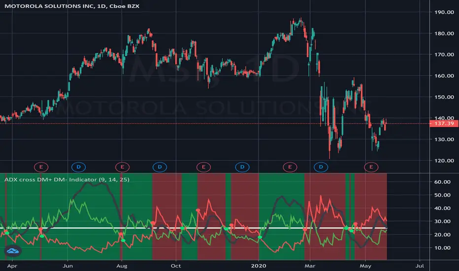Open dividend marker D just after Mar
Viewport: 459px width, 271px height.
321,167
